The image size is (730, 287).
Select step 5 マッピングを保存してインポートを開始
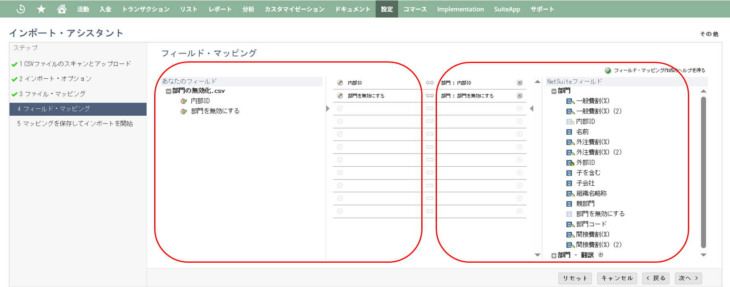[x=75, y=124]
